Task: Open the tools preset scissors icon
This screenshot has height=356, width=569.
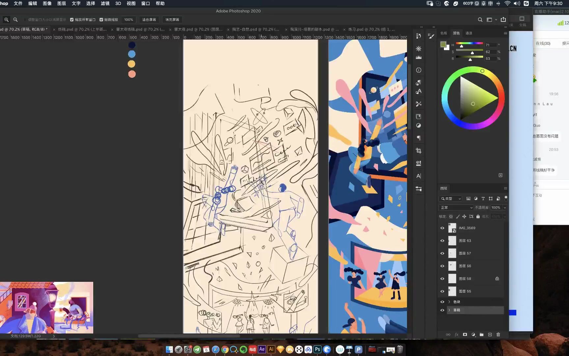Action: pyautogui.click(x=419, y=104)
